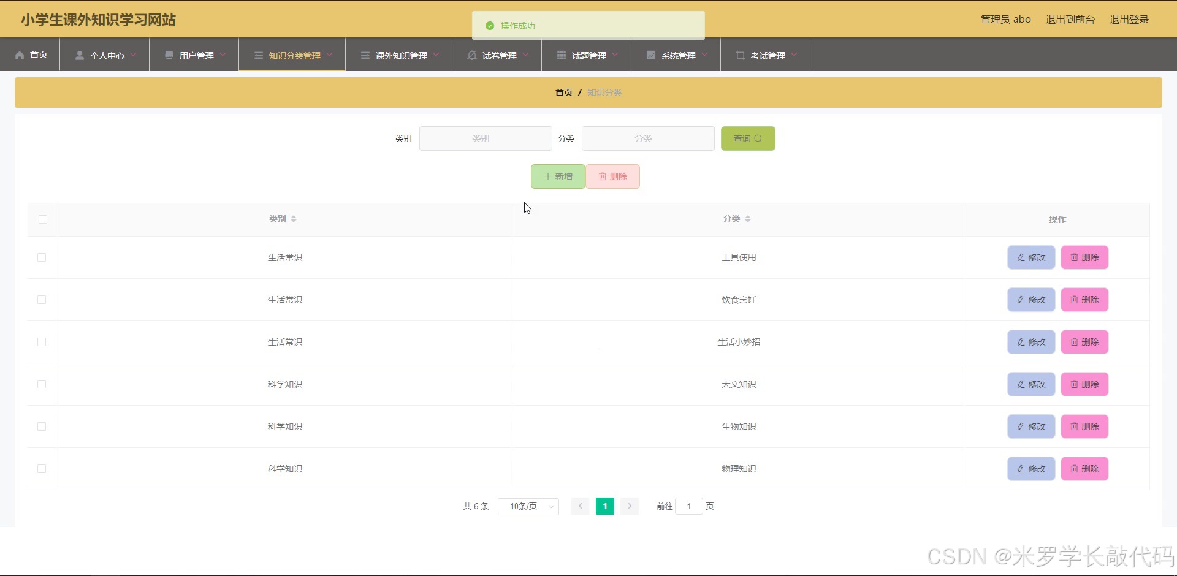Click the chart icon beside 系统管理
The height and width of the screenshot is (576, 1177).
pyautogui.click(x=651, y=55)
